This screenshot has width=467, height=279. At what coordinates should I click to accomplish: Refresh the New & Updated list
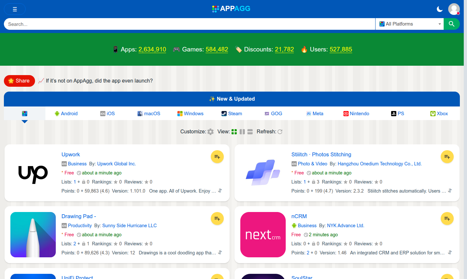[x=280, y=132]
